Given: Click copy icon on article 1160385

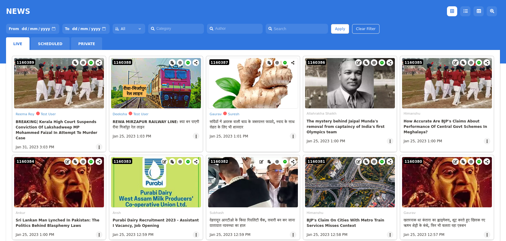Looking at the screenshot, I should pyautogui.click(x=463, y=63).
